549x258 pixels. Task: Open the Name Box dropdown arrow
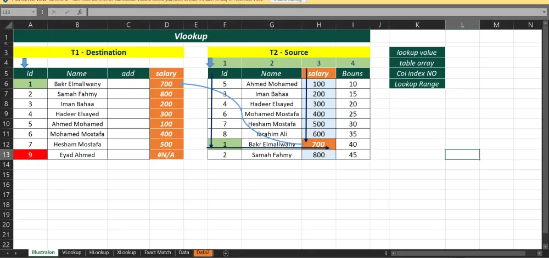(x=33, y=12)
